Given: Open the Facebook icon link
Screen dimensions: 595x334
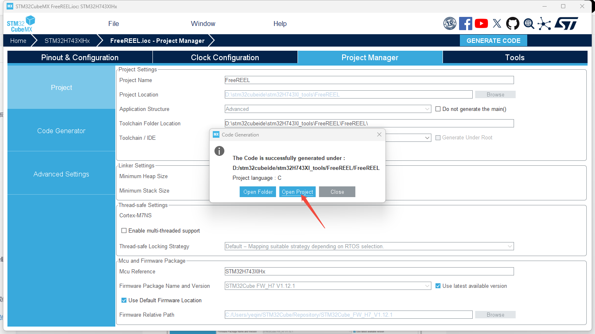Looking at the screenshot, I should tap(466, 24).
